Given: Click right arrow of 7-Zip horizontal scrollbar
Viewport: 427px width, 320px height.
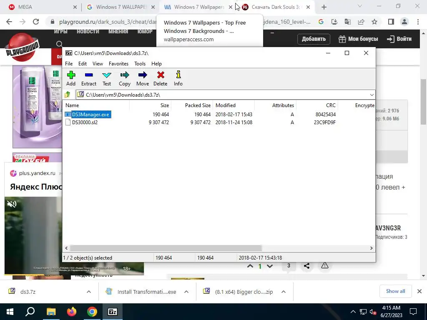Looking at the screenshot, I should point(372,248).
